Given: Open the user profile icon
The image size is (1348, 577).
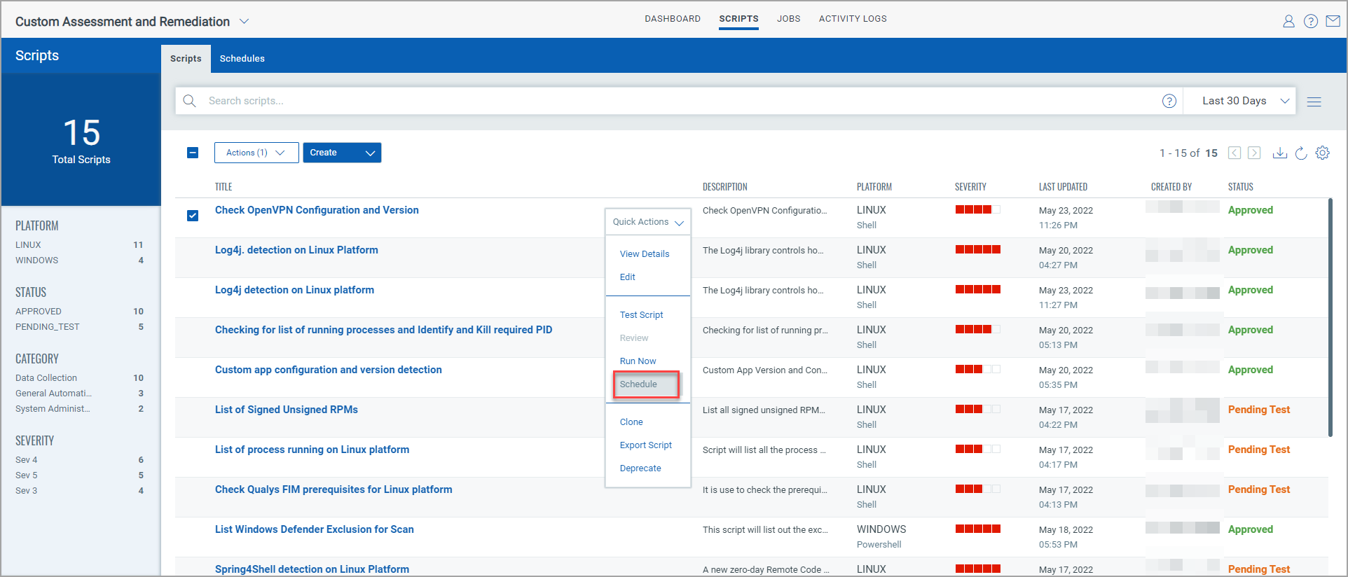Looking at the screenshot, I should 1288,21.
